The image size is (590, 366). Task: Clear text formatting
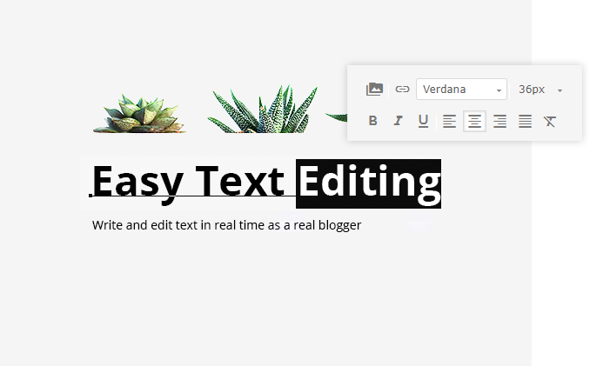(550, 121)
